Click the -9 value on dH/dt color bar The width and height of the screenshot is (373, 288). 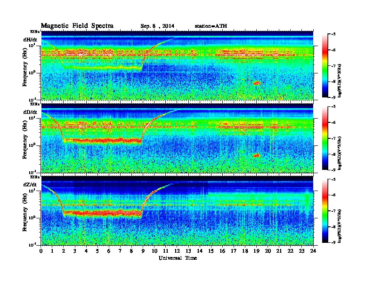coord(333,97)
